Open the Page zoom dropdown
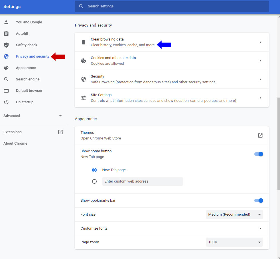This screenshot has height=259, width=280. (234, 242)
